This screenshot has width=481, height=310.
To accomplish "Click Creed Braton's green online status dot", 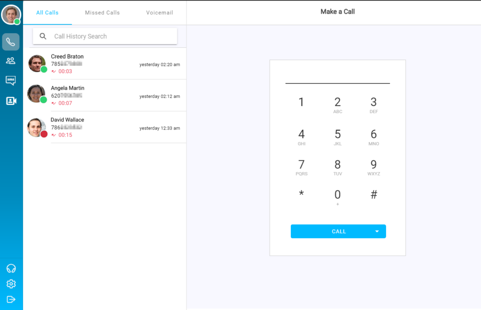I will [x=44, y=70].
